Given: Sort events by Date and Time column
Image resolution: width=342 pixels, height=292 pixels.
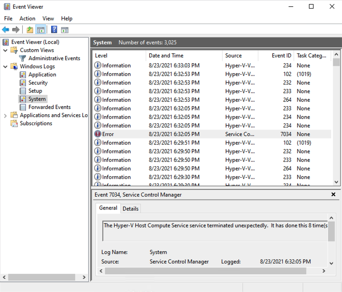Looking at the screenshot, I should pyautogui.click(x=184, y=56).
